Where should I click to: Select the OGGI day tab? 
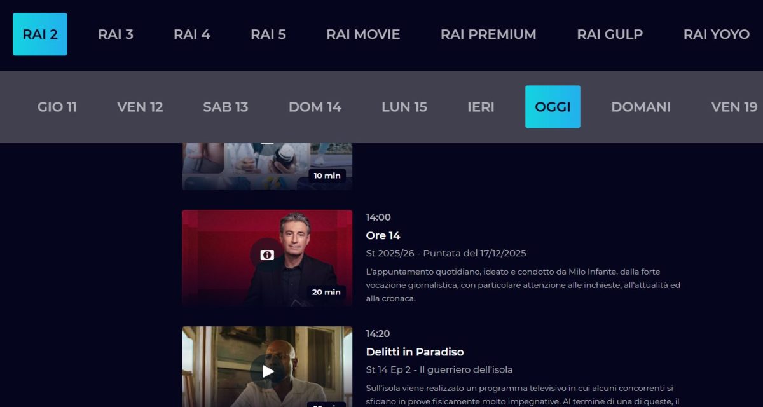pyautogui.click(x=553, y=107)
